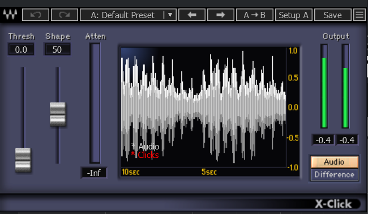Image resolution: width=368 pixels, height=214 pixels.
Task: Select the Shape value field
Action: tap(57, 49)
